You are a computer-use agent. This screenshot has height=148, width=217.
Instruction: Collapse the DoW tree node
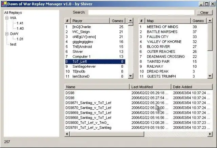coord(7,34)
